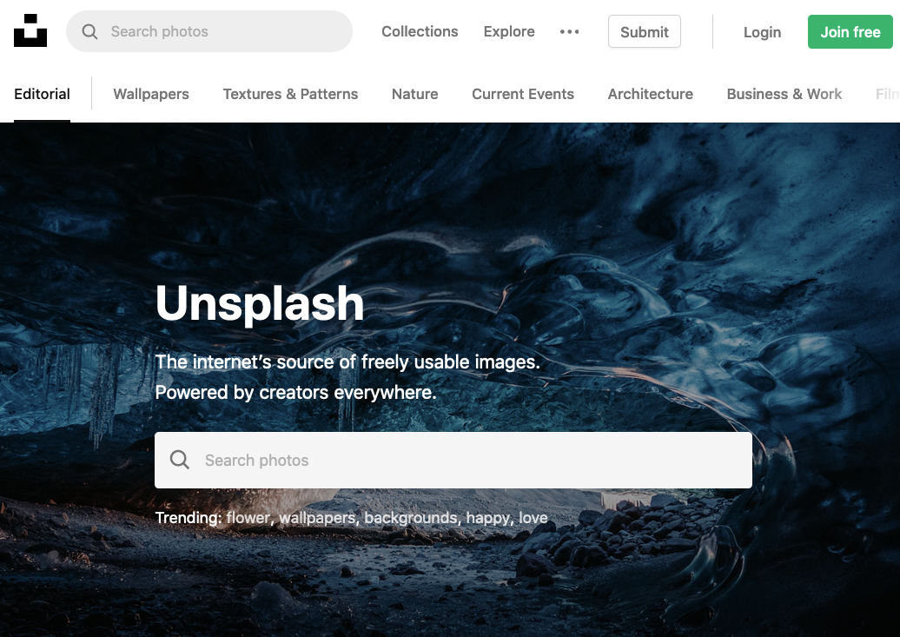The height and width of the screenshot is (637, 900).
Task: Open the Explore menu
Action: click(509, 31)
